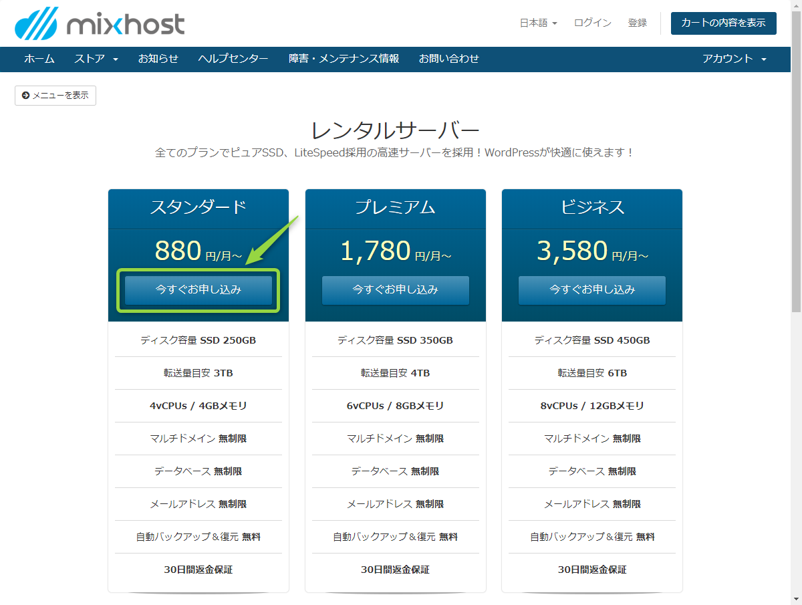This screenshot has height=605, width=802.
Task: Click the ビジネス plan title
Action: [592, 207]
